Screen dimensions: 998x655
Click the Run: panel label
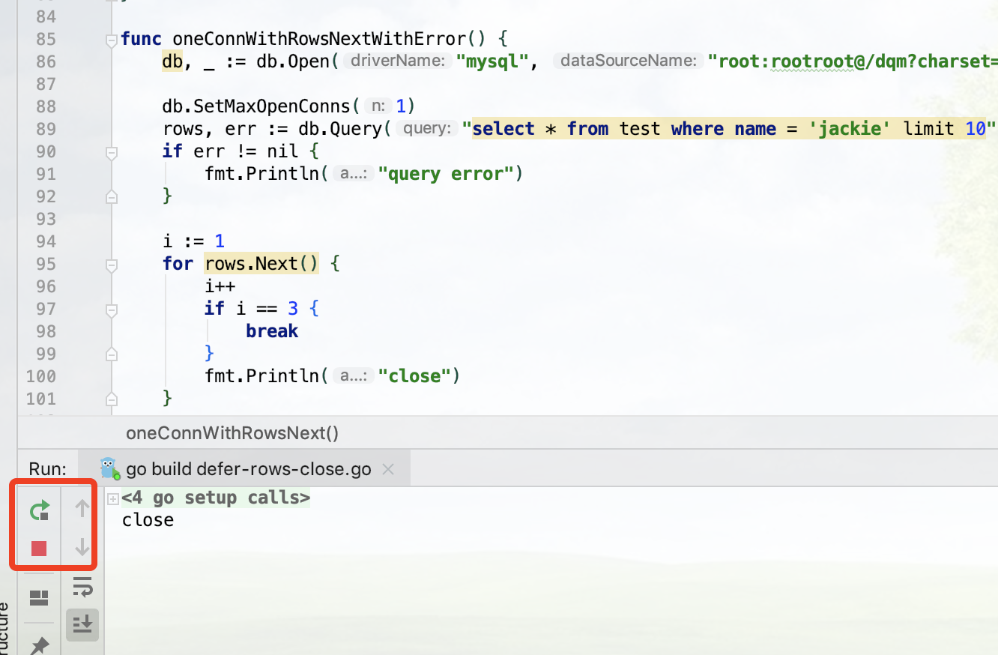tap(48, 469)
